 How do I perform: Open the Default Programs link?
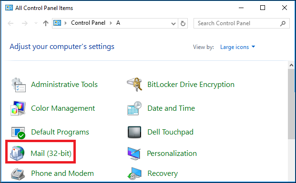pyautogui.click(x=60, y=132)
